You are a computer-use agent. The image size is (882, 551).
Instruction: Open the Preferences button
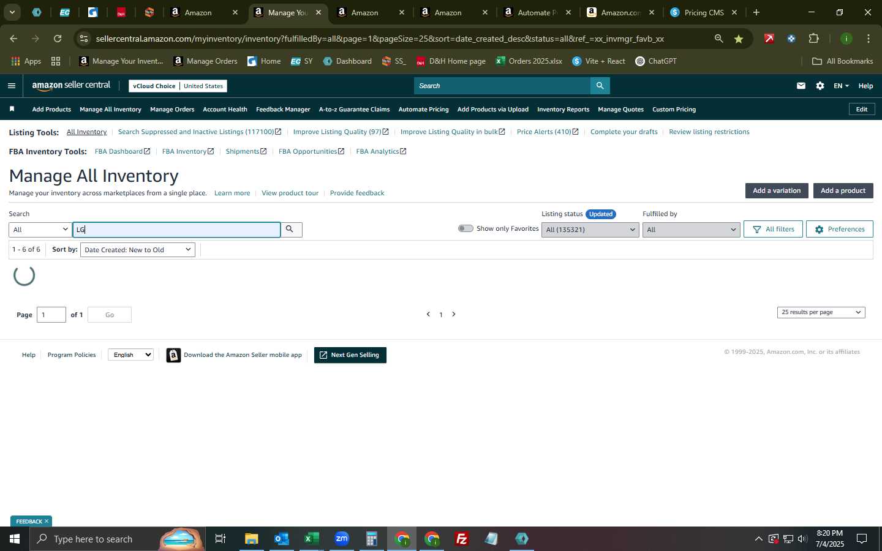(839, 229)
